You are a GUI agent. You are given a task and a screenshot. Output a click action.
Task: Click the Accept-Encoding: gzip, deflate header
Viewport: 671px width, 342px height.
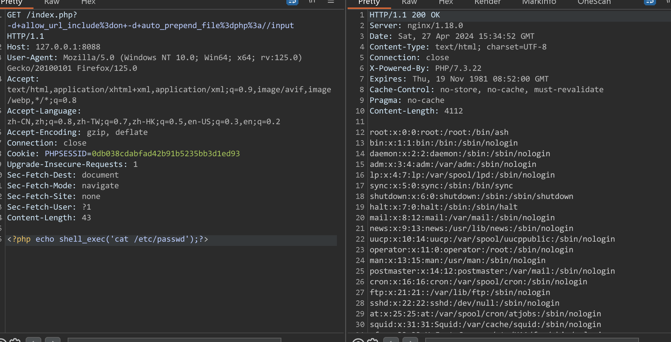(77, 132)
